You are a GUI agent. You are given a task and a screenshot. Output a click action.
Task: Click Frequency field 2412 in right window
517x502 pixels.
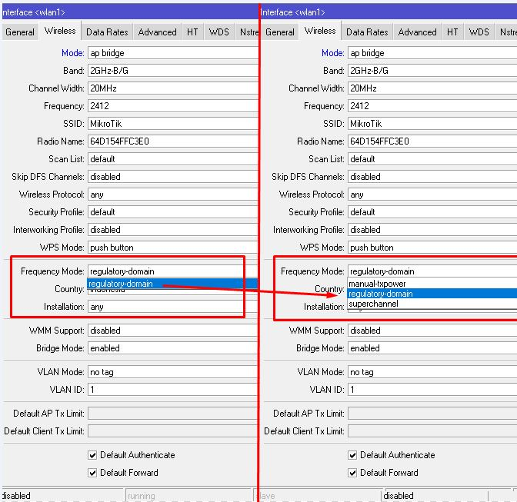click(x=432, y=106)
